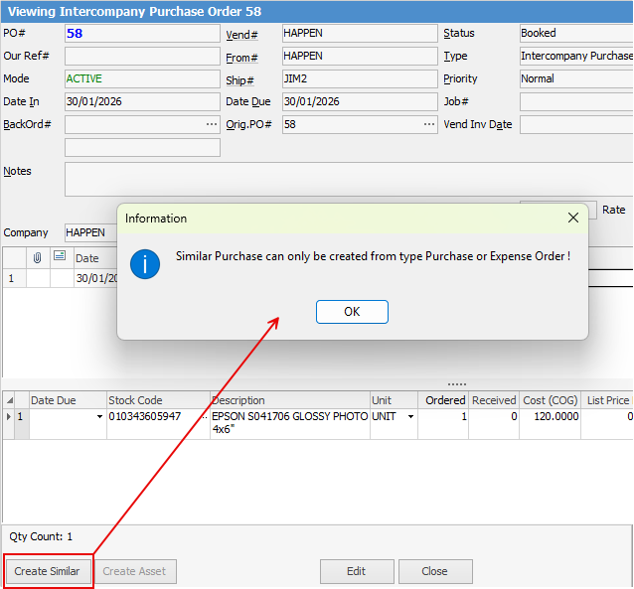Screen dimensions: 634x589
Task: Click the paperclip attachment column icon
Action: (x=38, y=257)
